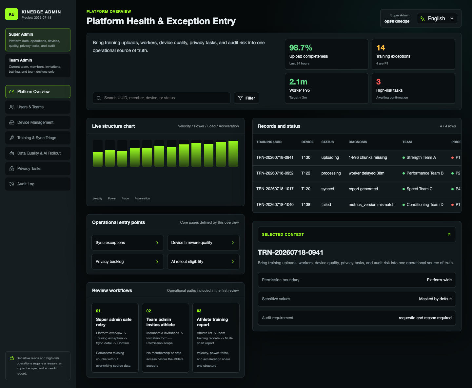
Task: Click the Sync exceptions chevron
Action: [x=157, y=243]
